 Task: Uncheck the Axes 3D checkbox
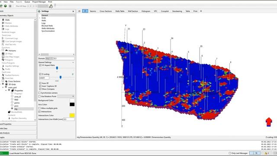point(40,83)
